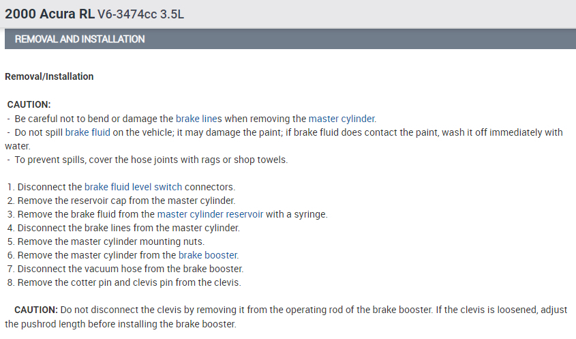
Task: Click the rags or shop towels caution line
Action: 150,160
